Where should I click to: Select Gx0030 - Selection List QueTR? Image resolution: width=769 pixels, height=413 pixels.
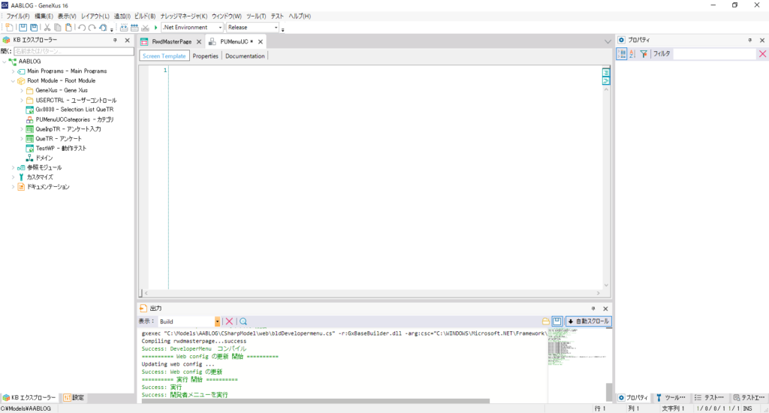(x=74, y=110)
